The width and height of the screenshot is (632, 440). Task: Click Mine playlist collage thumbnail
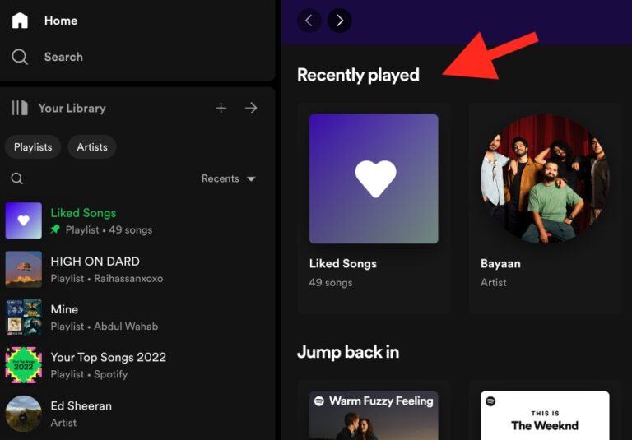(x=23, y=317)
